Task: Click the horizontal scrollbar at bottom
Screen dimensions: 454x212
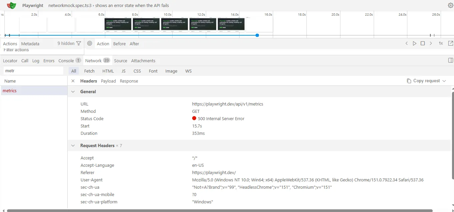Action: click(x=220, y=210)
